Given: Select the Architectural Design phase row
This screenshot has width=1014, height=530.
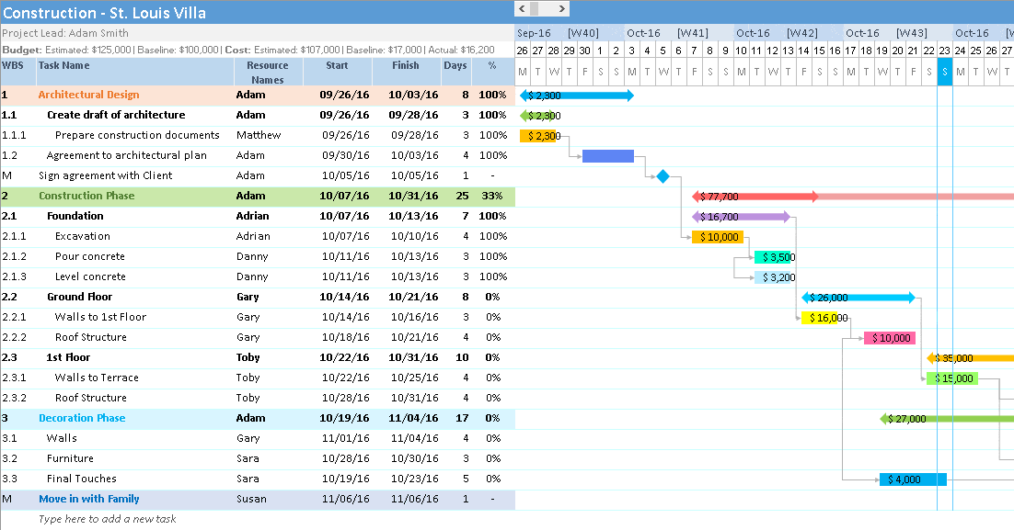Looking at the screenshot, I should coord(88,95).
